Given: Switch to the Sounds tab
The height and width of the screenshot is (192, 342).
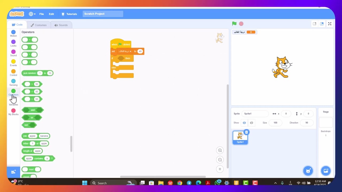Looking at the screenshot, I should (61, 25).
